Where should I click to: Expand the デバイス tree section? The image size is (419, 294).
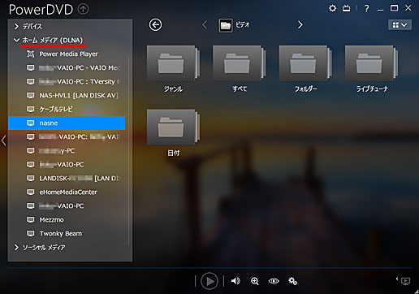(x=16, y=26)
